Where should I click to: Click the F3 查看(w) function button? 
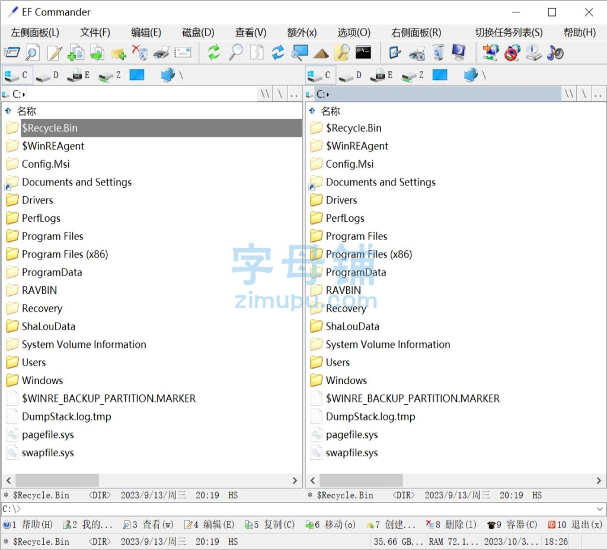point(148,525)
